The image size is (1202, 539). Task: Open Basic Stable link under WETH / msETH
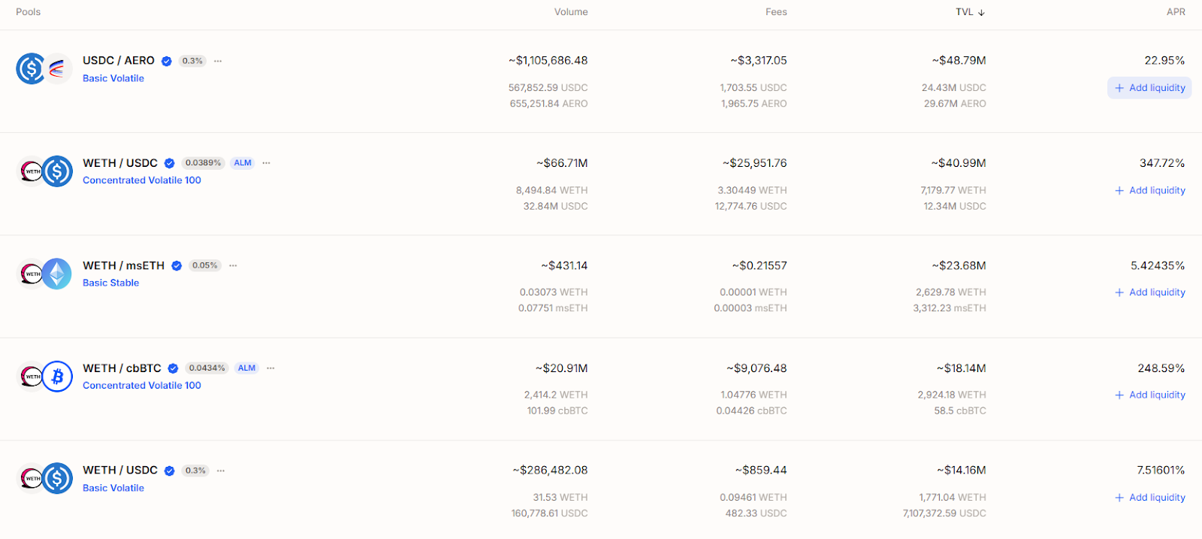[x=110, y=283]
